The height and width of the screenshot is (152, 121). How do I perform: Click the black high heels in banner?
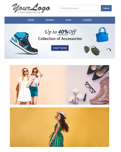[x=98, y=72]
